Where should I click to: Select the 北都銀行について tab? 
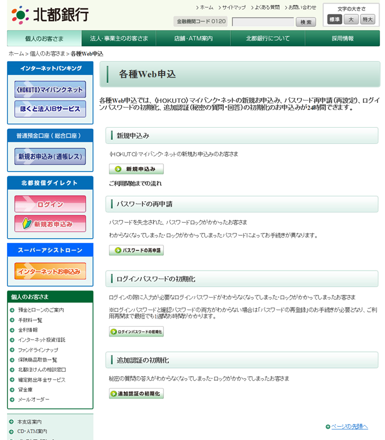(268, 38)
